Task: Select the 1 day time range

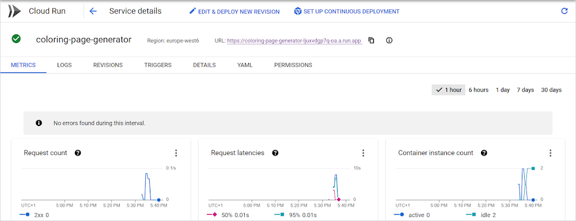Action: tap(503, 90)
